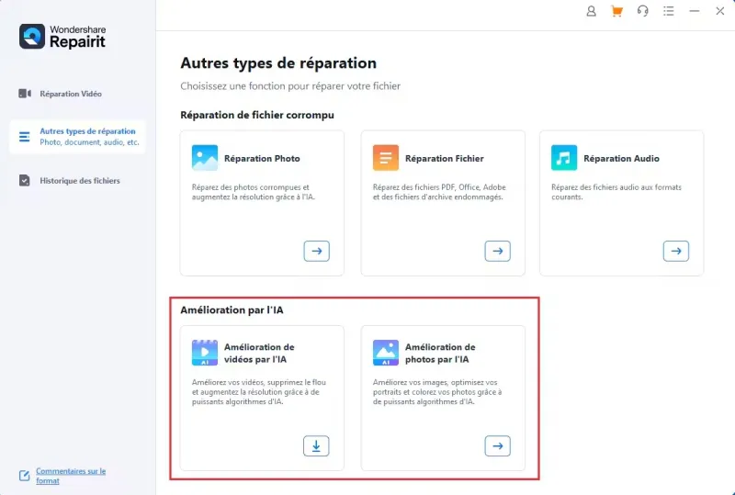Click the headset support icon
The height and width of the screenshot is (495, 735).
click(x=642, y=11)
